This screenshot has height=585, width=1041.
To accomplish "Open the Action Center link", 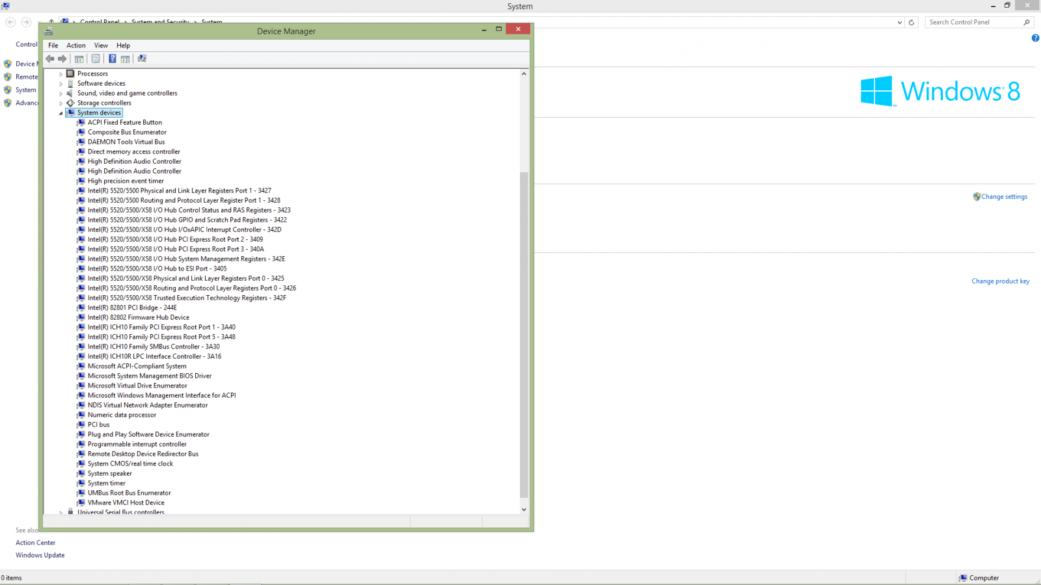I will point(36,543).
